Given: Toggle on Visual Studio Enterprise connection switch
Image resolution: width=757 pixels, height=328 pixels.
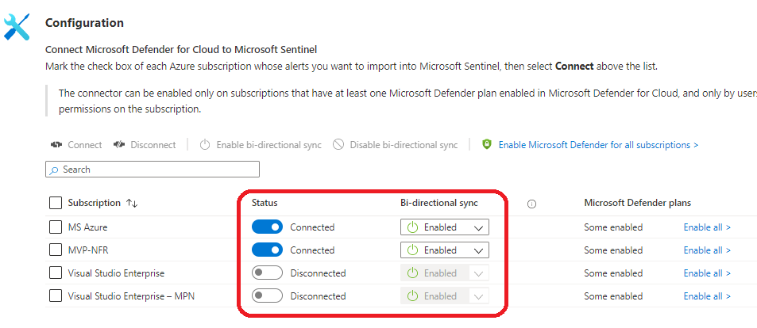Looking at the screenshot, I should 267,273.
